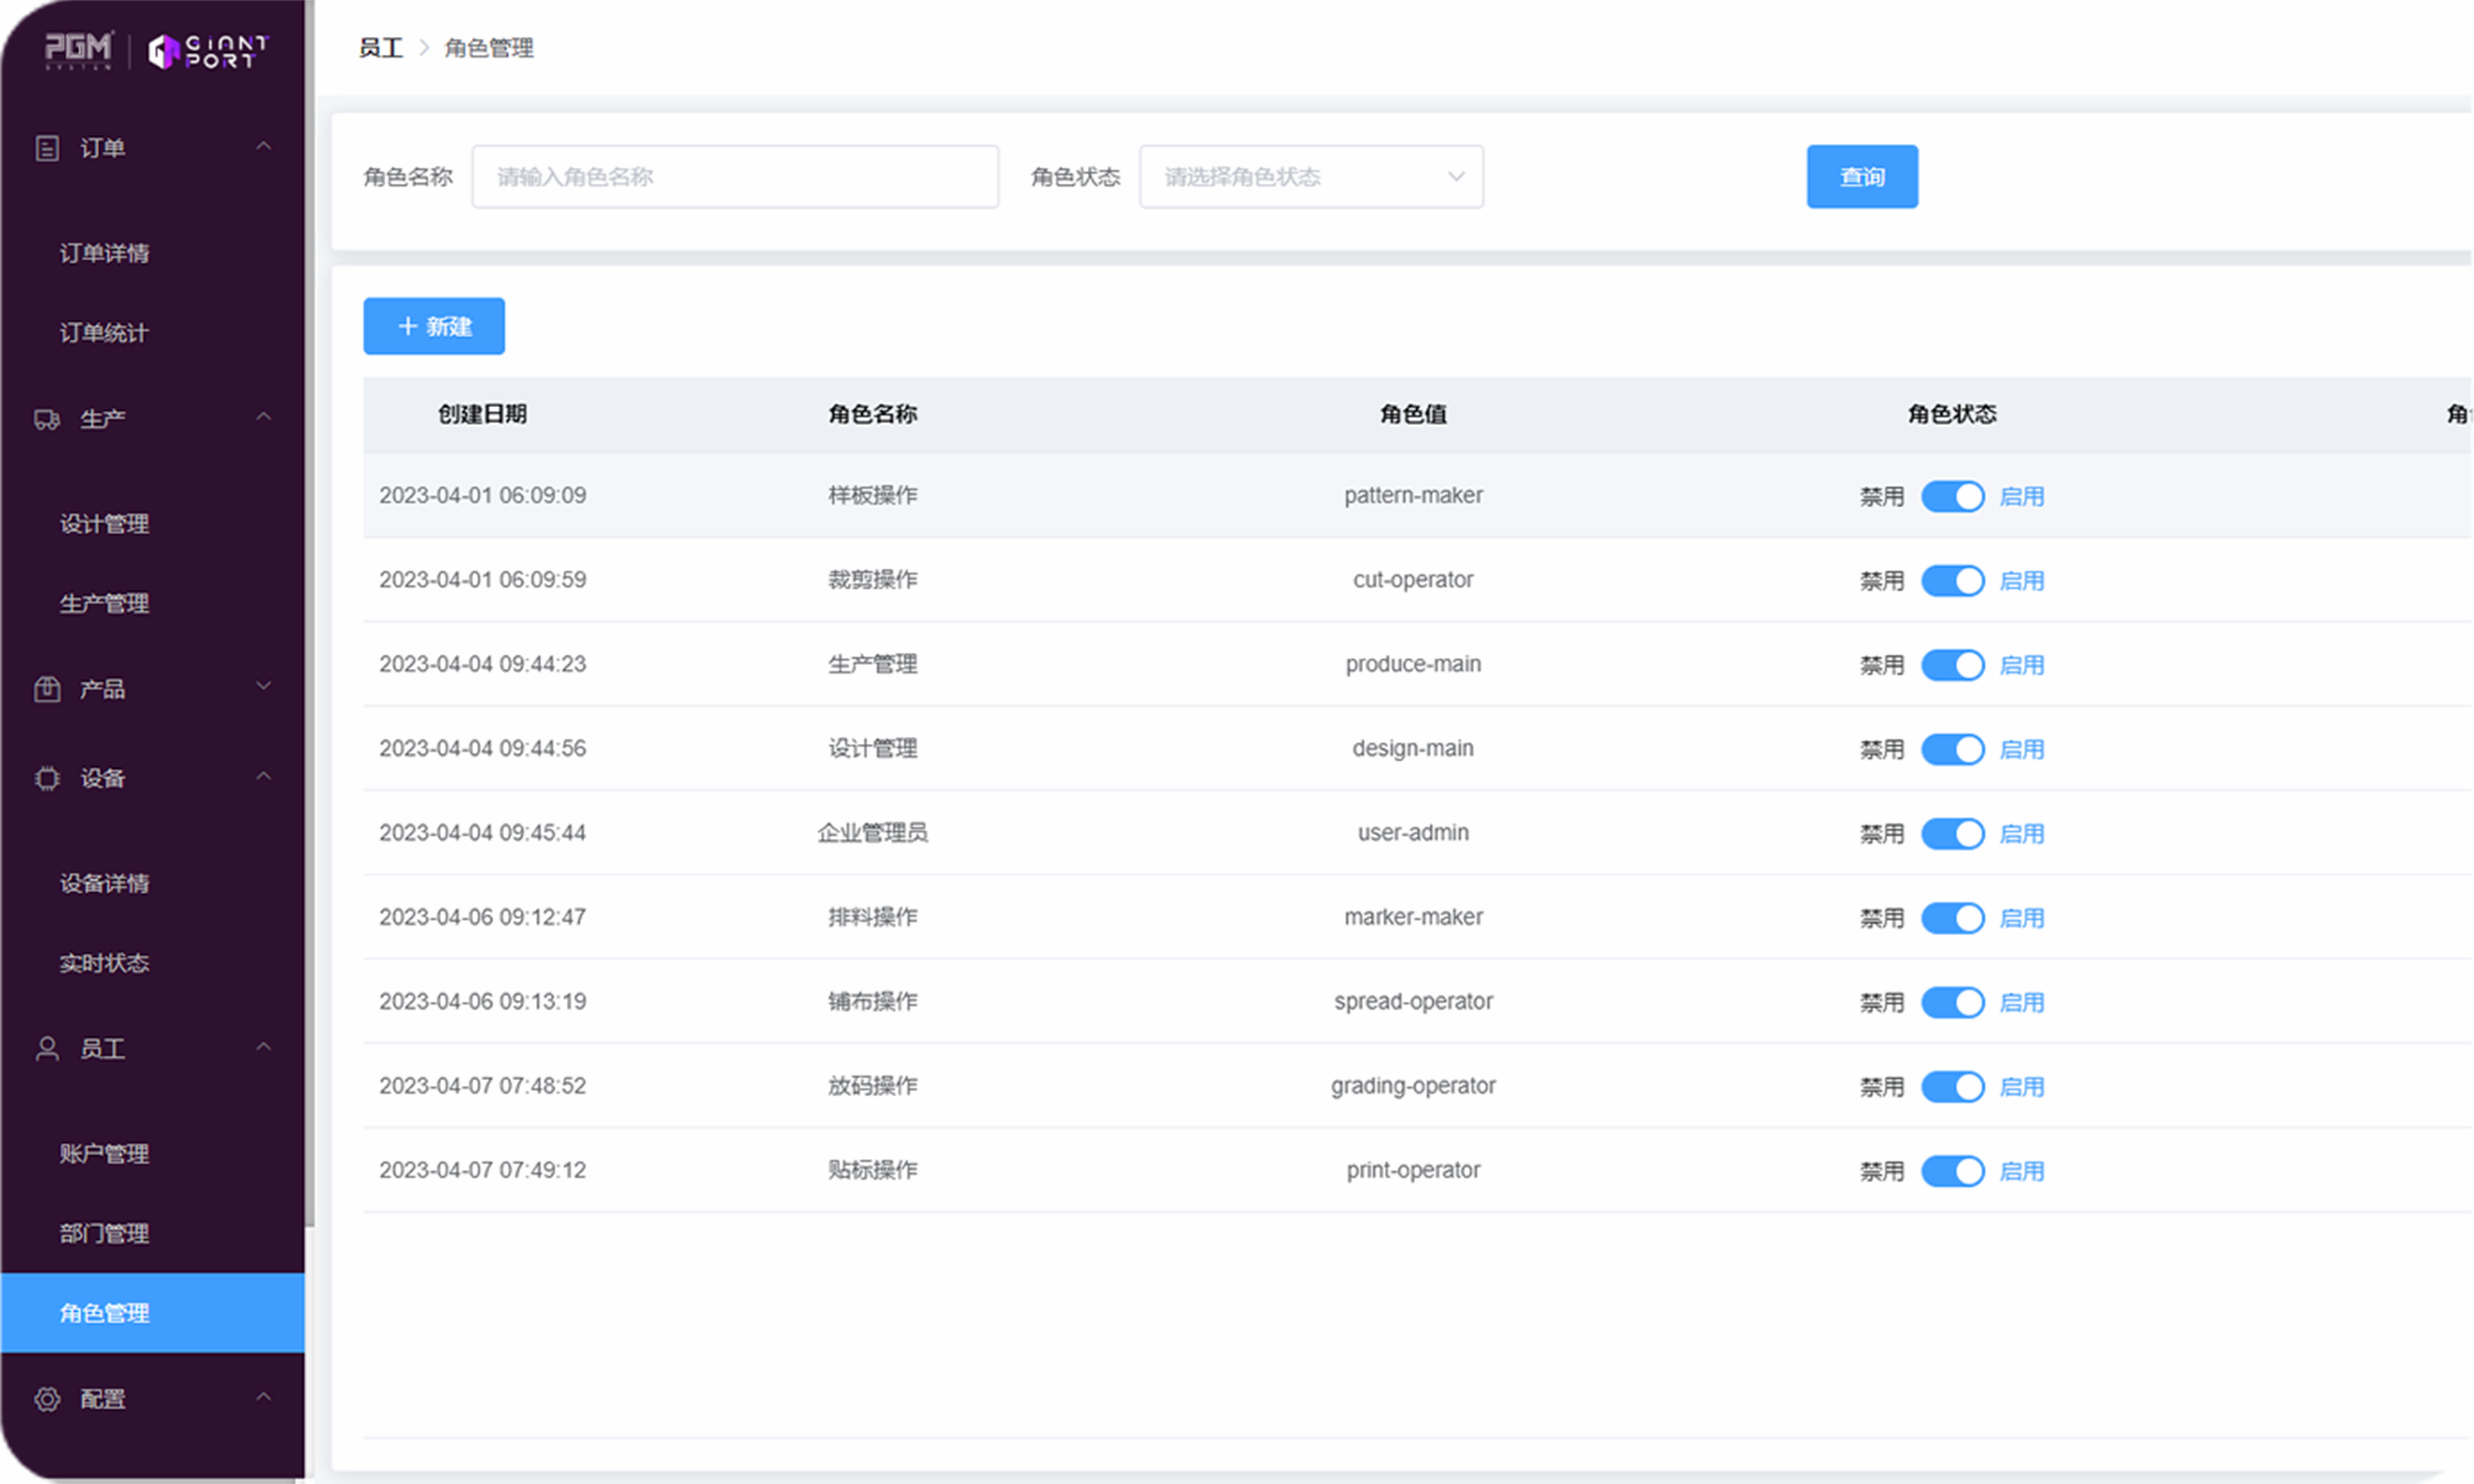Go to 设计管理 sidebar item
This screenshot has height=1484, width=2474.
[x=104, y=524]
